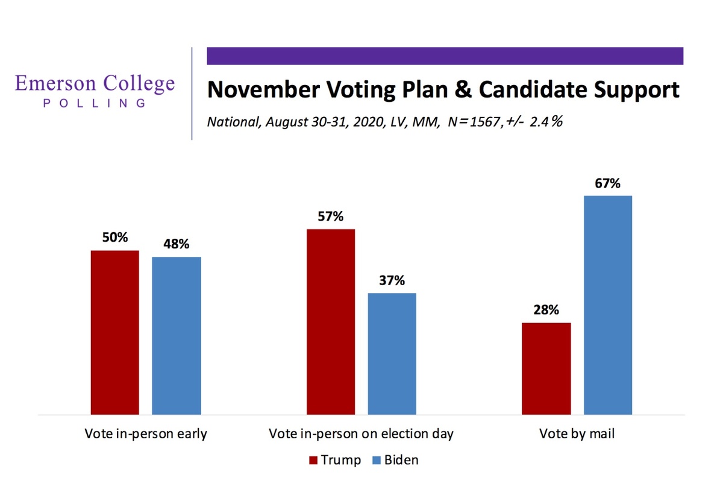Click the red Trump legend swatch
723x501 pixels.
click(x=313, y=461)
